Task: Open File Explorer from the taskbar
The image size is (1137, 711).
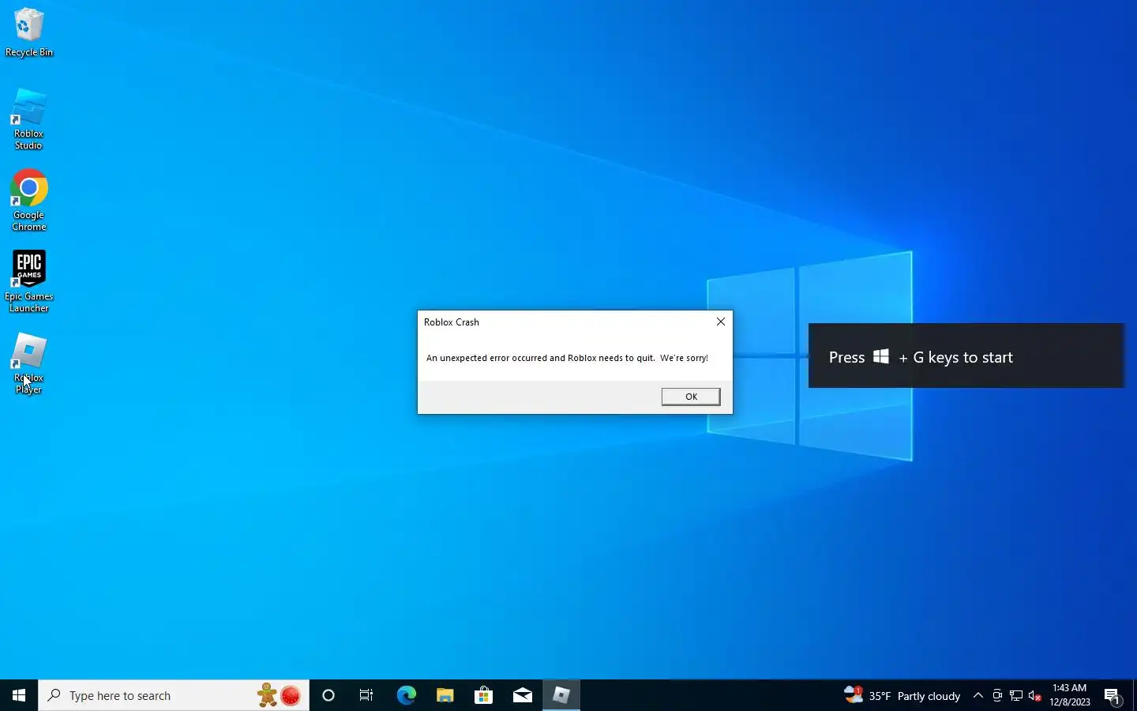Action: pos(445,695)
